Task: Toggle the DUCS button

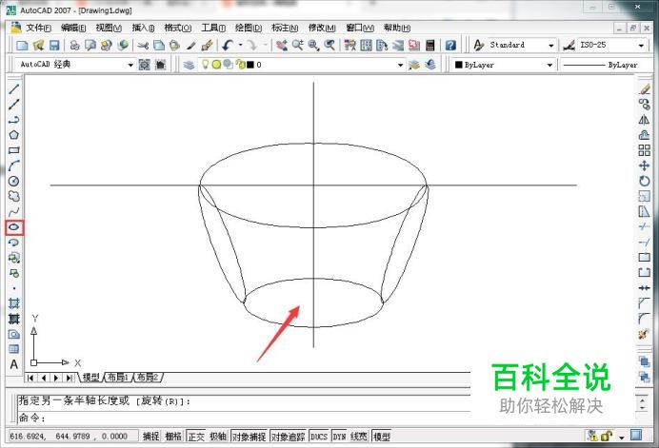Action: point(319,437)
